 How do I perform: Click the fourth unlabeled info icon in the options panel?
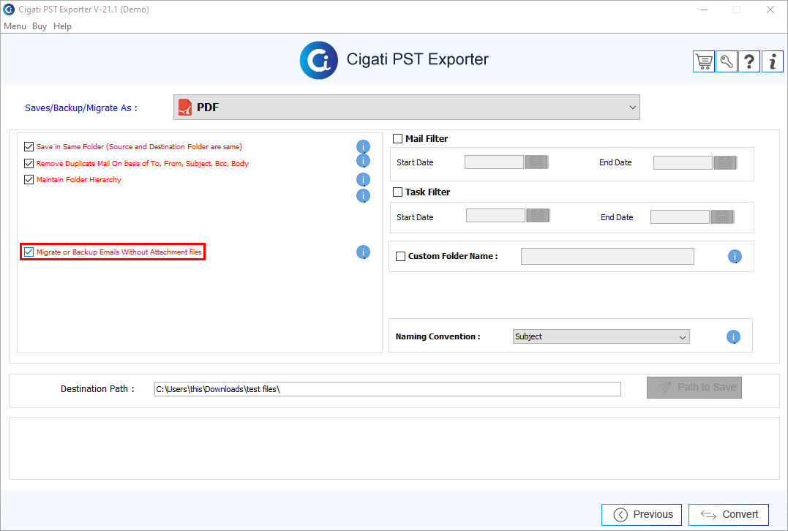364,195
